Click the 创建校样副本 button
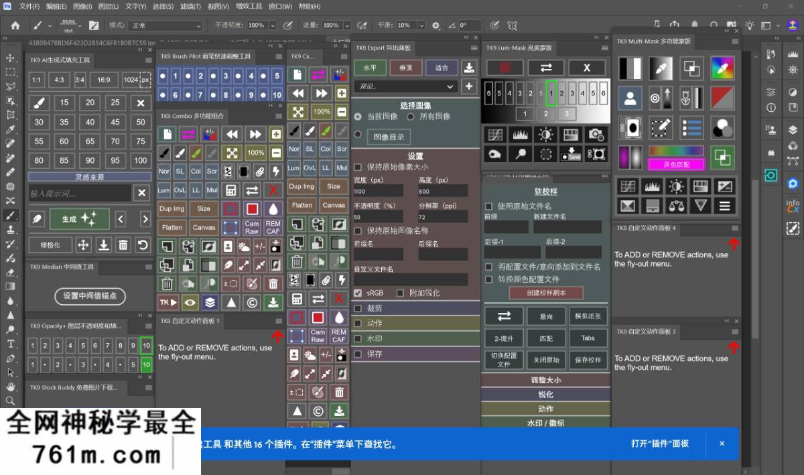The height and width of the screenshot is (475, 804). pyautogui.click(x=546, y=293)
